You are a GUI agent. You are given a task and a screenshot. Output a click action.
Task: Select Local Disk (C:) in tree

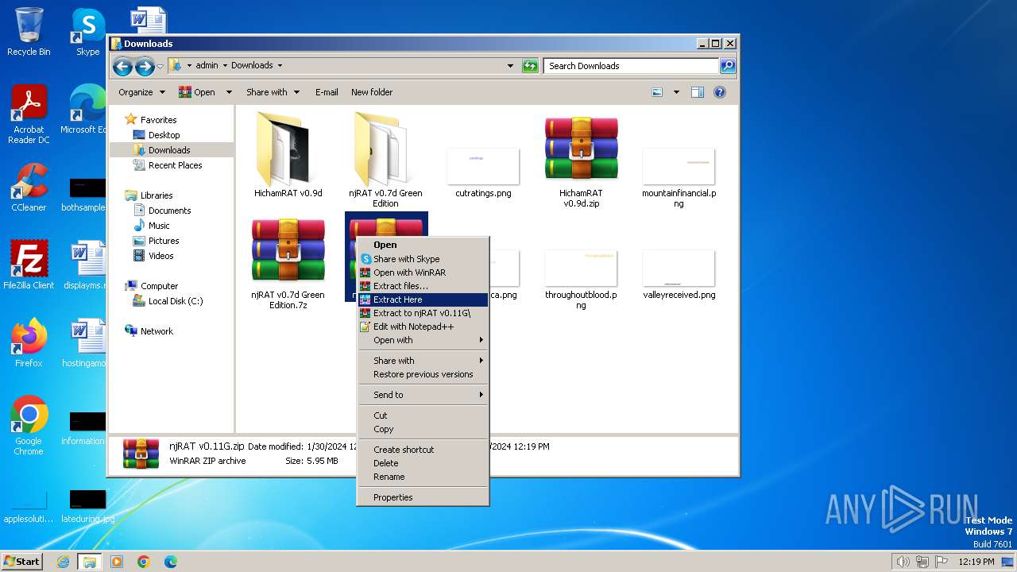pyautogui.click(x=175, y=301)
